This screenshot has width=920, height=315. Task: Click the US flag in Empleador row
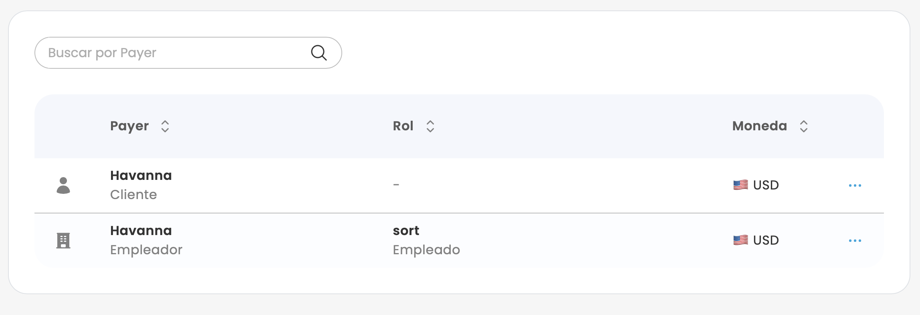pos(740,240)
